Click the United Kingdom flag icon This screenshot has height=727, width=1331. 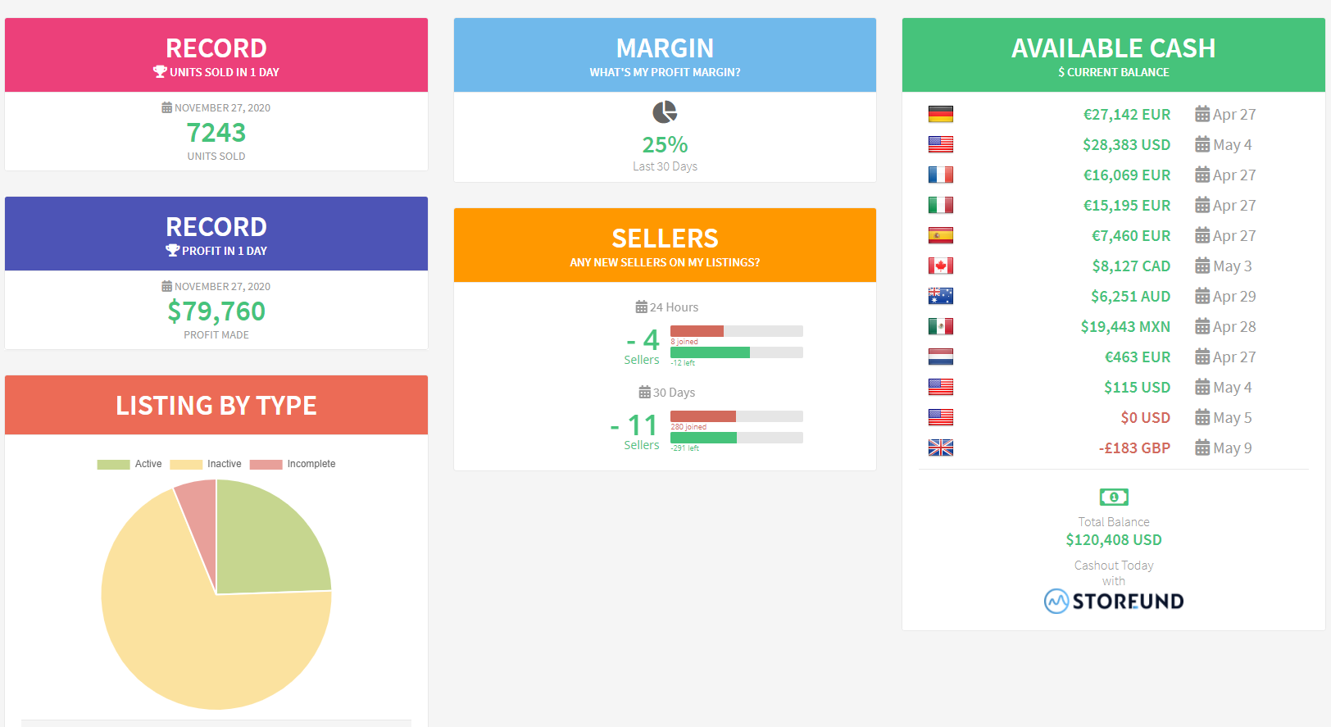pyautogui.click(x=941, y=448)
